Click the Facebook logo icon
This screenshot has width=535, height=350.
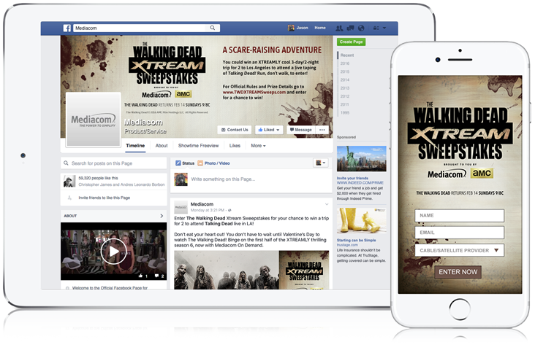tap(67, 28)
